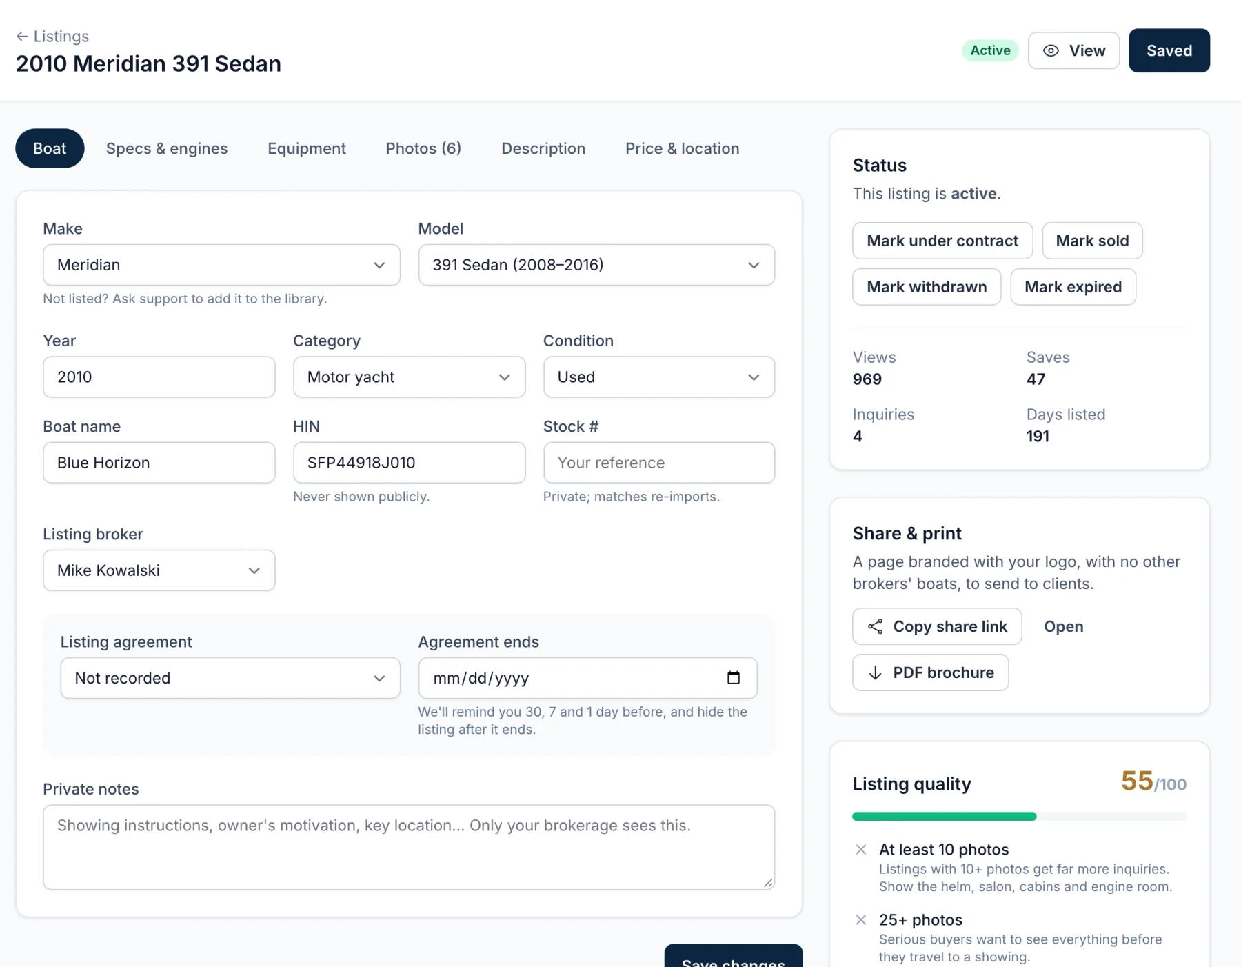Viewport: 1241px width, 967px height.
Task: Click the Active status badge
Action: point(990,50)
